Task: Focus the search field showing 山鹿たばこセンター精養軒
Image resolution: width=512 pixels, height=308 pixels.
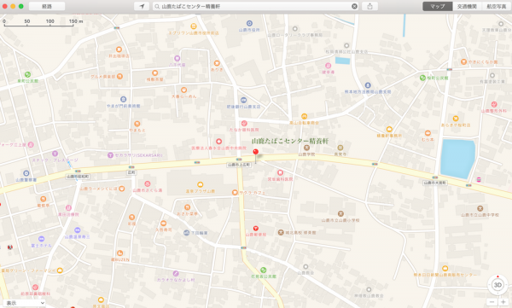Action: pos(255,6)
